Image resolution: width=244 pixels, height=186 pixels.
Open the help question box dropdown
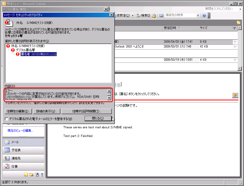tap(240, 9)
